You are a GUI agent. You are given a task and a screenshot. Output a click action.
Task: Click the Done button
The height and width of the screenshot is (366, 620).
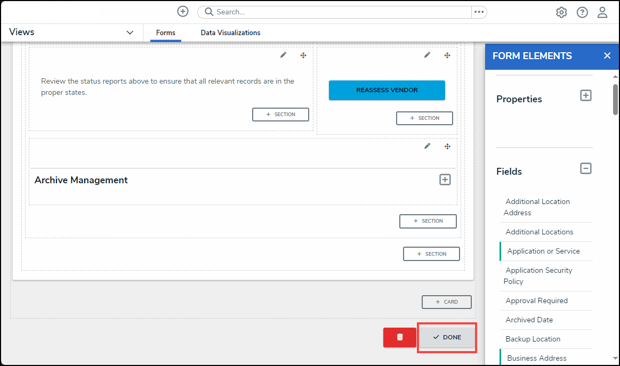[447, 337]
